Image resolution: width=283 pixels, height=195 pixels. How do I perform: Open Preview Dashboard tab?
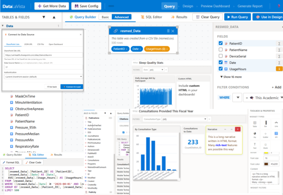(215, 6)
